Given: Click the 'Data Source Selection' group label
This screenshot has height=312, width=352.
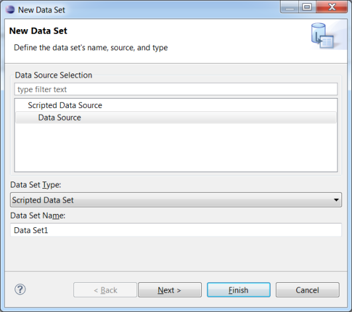Looking at the screenshot, I should tap(54, 75).
